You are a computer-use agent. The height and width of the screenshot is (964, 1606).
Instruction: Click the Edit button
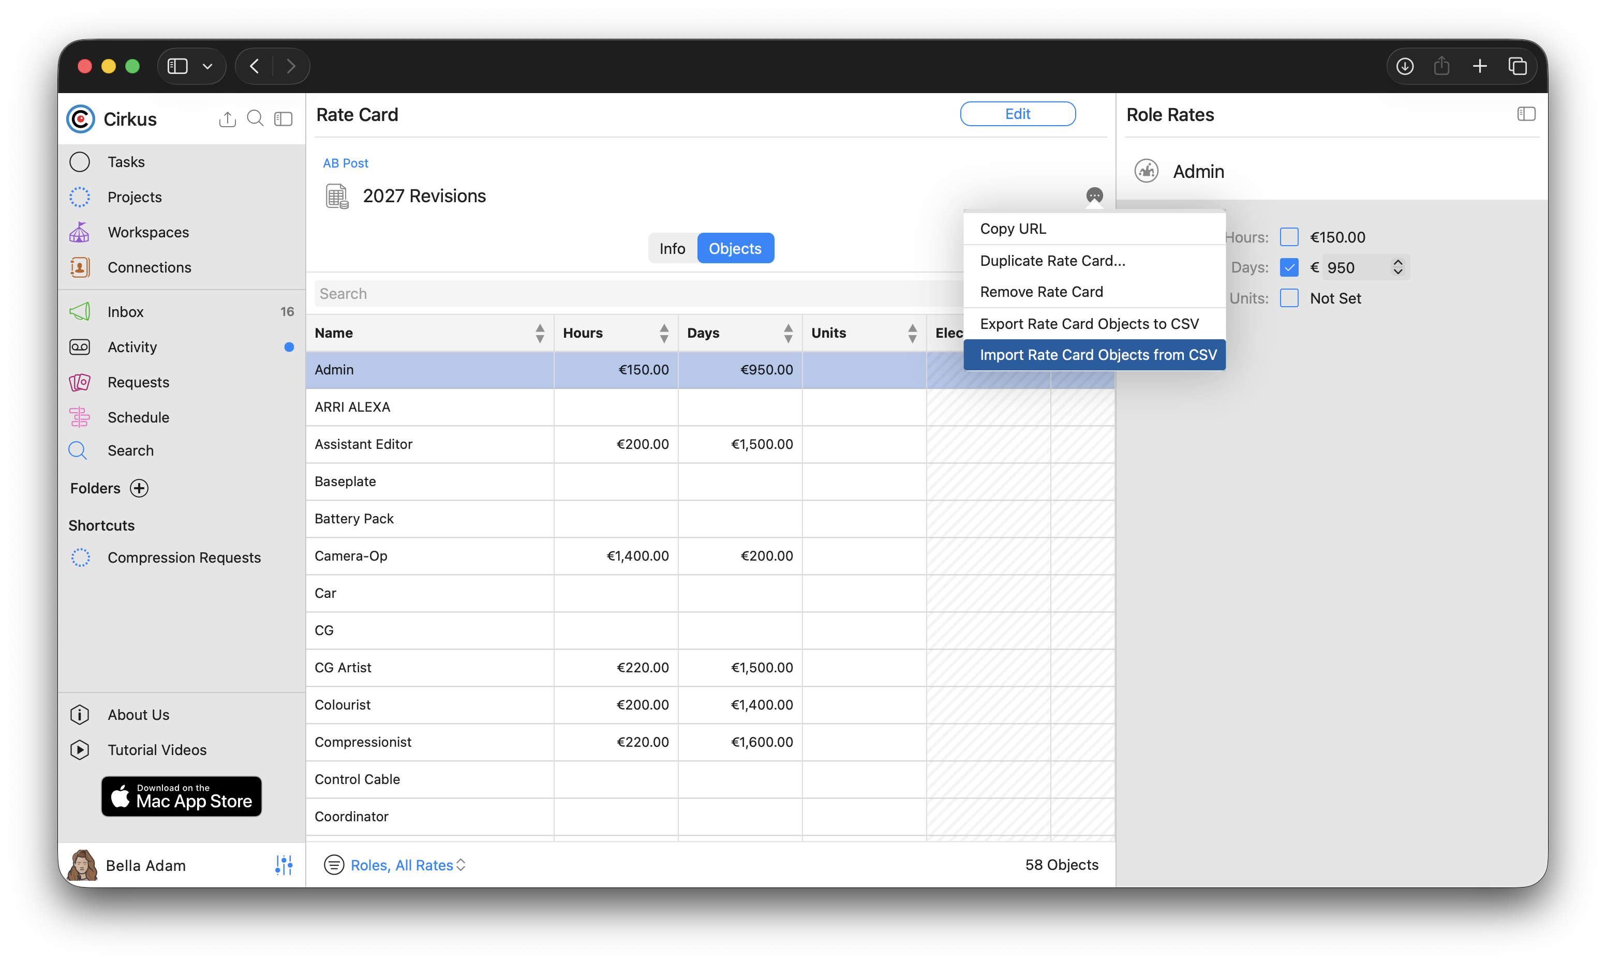tap(1017, 114)
